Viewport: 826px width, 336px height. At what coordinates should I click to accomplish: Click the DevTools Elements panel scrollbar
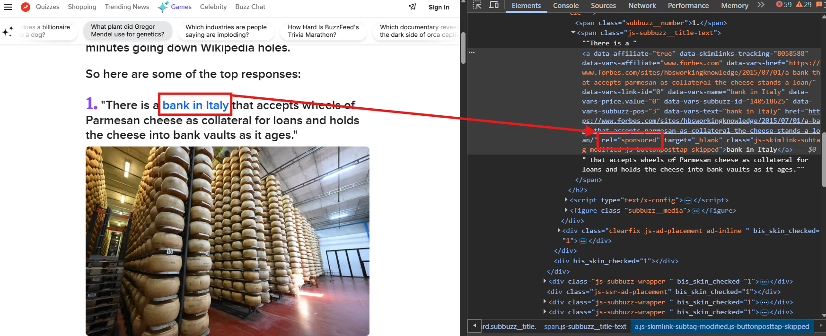(823, 160)
